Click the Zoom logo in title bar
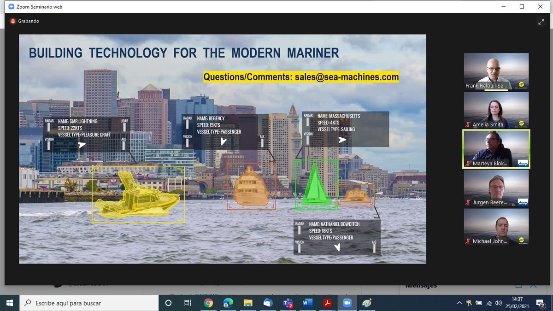 coord(10,7)
